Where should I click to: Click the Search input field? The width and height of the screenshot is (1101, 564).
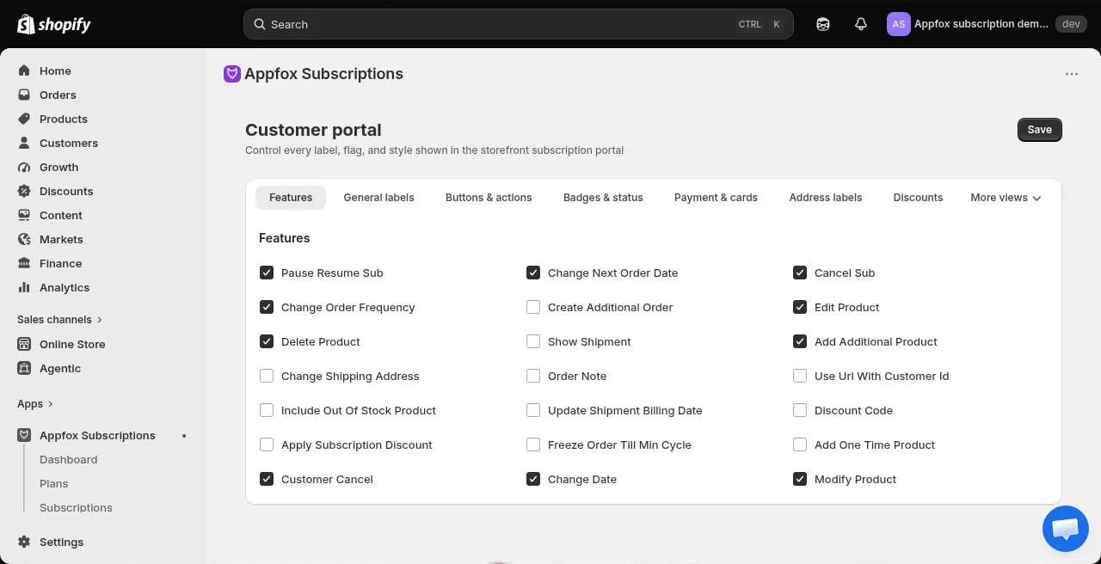coord(518,24)
